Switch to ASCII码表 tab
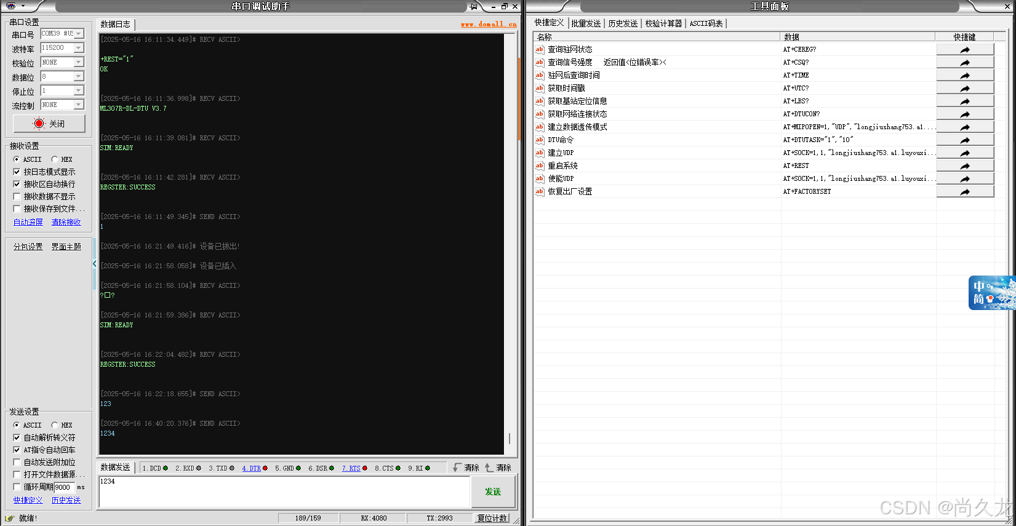The width and height of the screenshot is (1016, 526). click(706, 23)
